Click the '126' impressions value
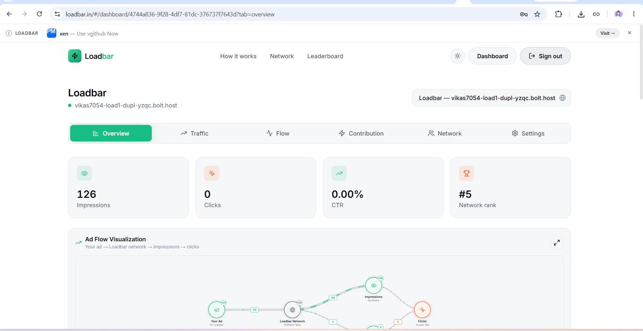This screenshot has height=331, width=643. [86, 194]
